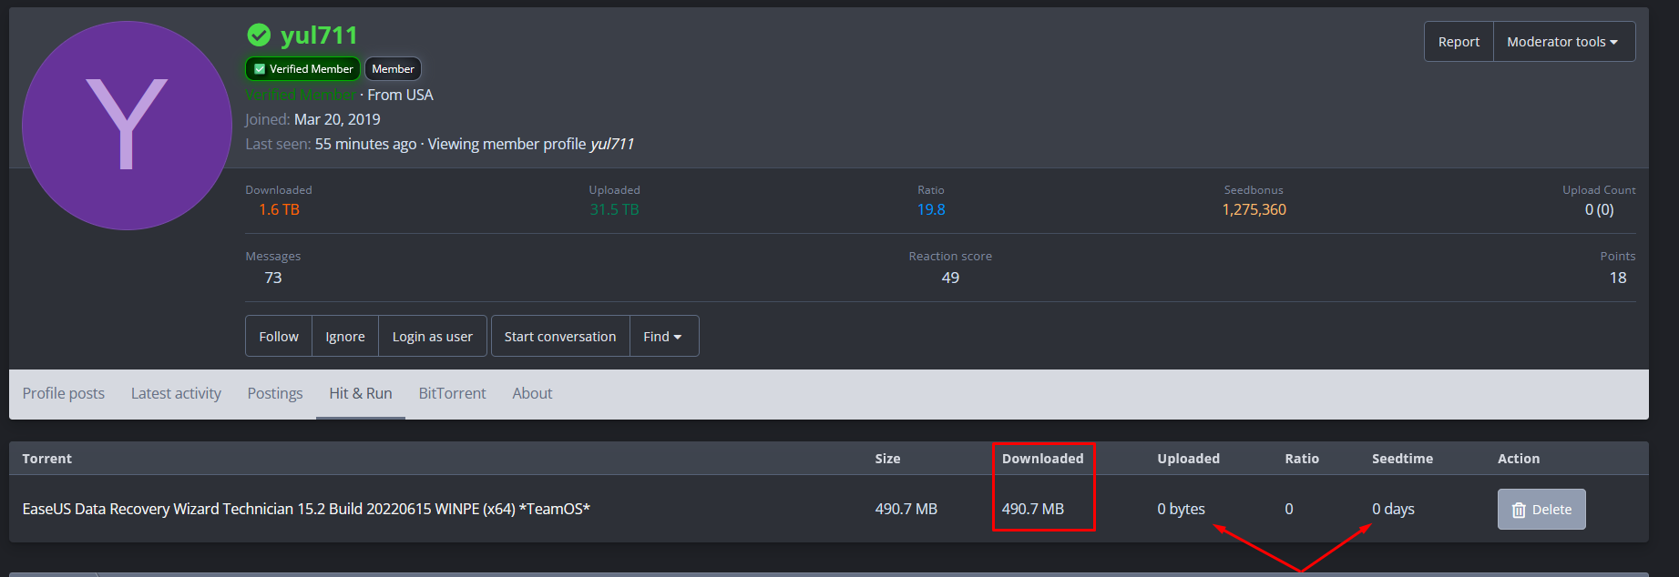Click the Ignore button
Screen dimensions: 1679x577
345,337
